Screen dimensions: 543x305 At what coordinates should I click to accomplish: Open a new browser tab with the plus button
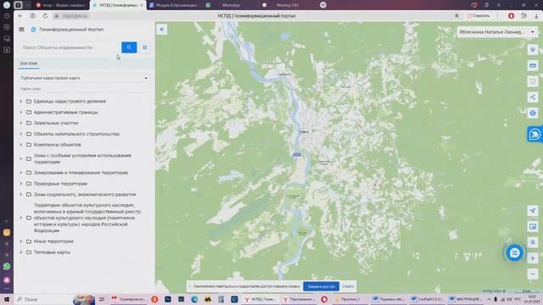pyautogui.click(x=322, y=5)
